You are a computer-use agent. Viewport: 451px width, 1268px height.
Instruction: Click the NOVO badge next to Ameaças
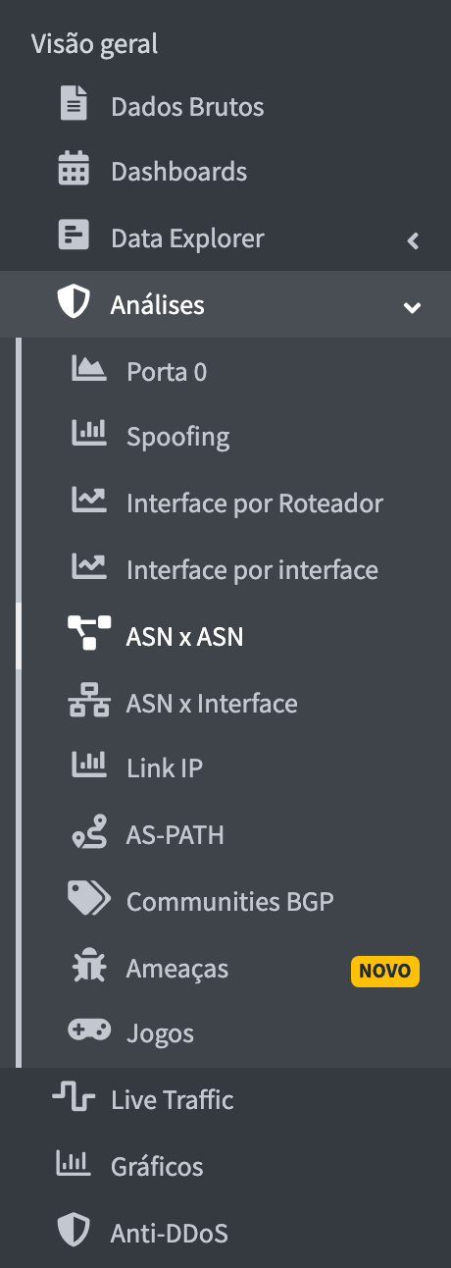click(x=385, y=971)
